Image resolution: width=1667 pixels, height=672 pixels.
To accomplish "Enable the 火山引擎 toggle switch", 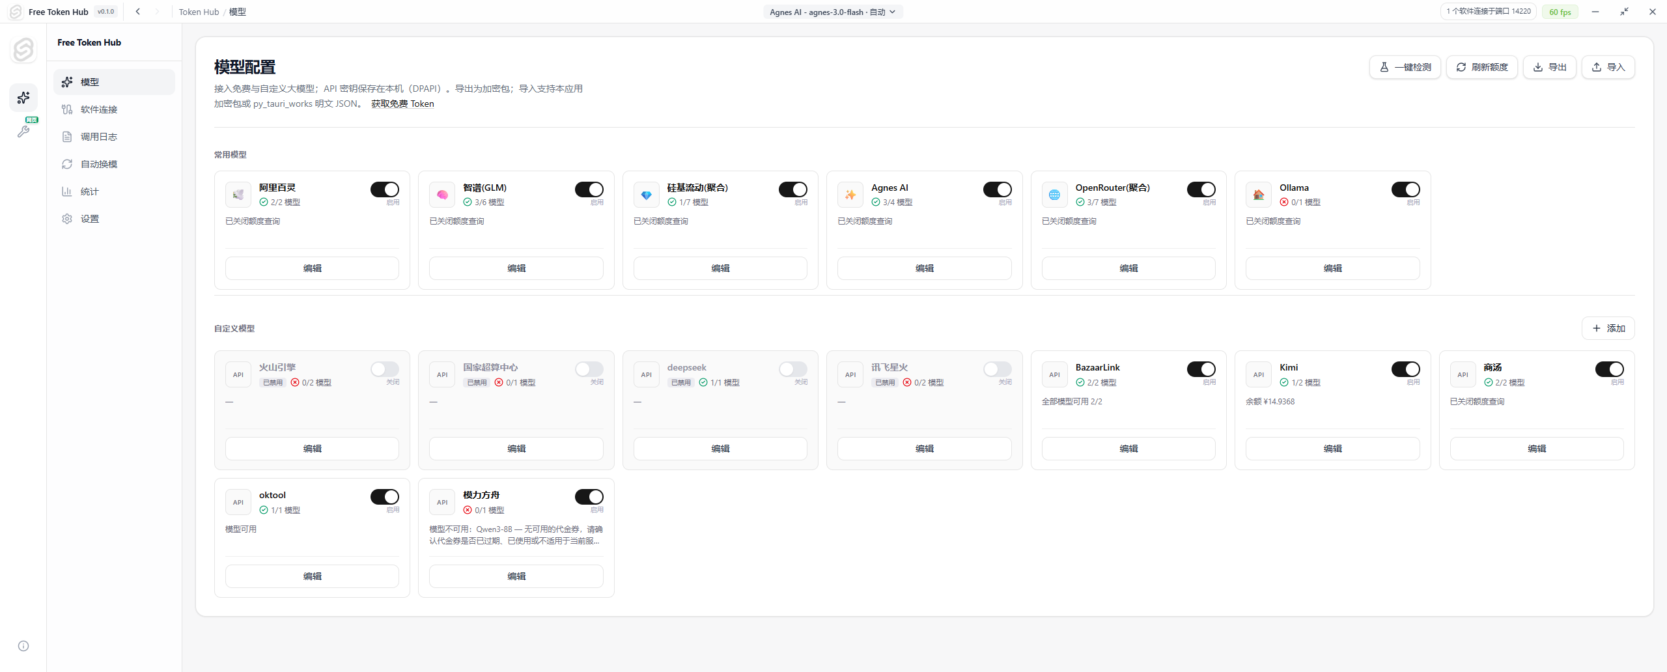I will 385,369.
